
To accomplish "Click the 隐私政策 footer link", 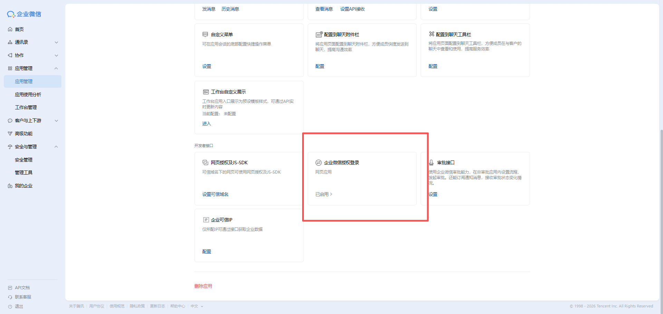I will click(x=137, y=306).
